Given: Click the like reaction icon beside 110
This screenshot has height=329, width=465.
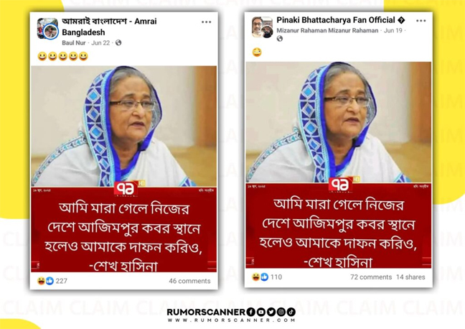Looking at the screenshot, I should (x=265, y=277).
